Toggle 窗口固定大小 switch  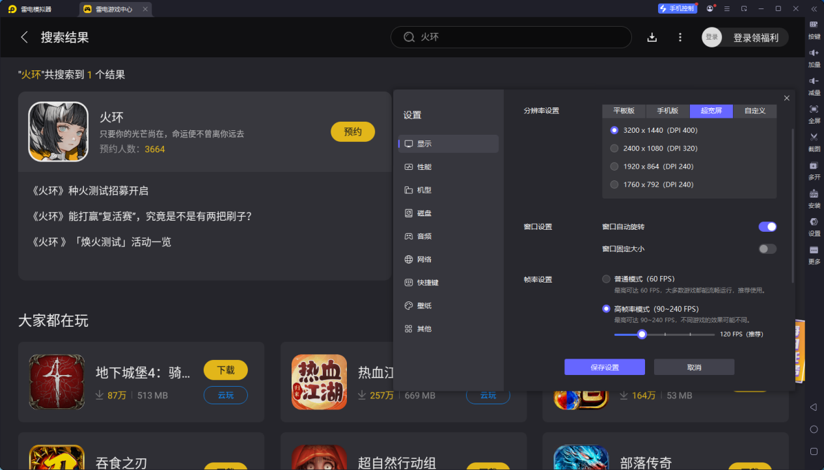pos(767,249)
